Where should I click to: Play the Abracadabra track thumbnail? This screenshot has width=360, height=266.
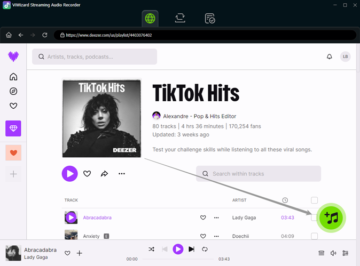71,217
